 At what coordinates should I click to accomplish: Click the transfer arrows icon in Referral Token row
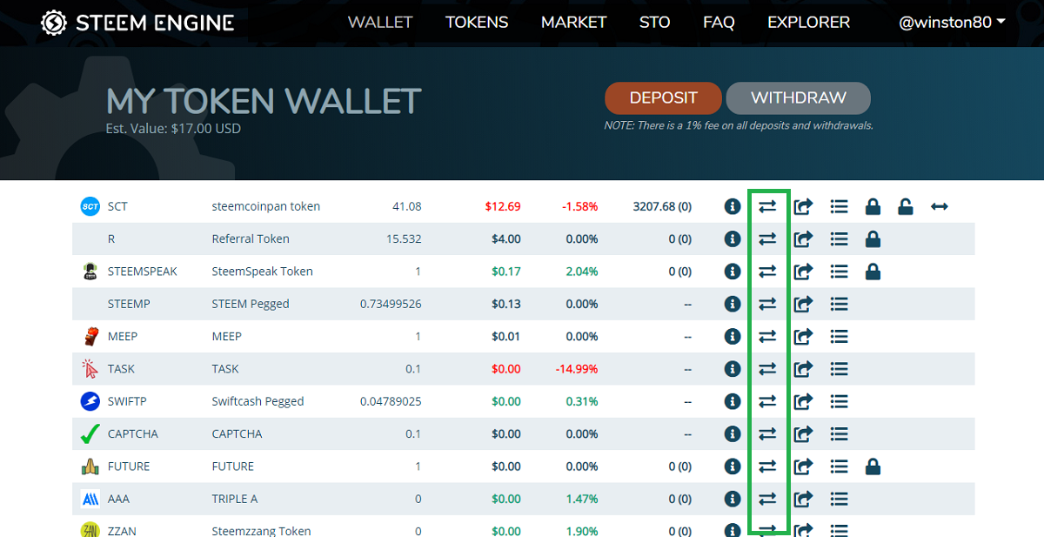click(767, 238)
